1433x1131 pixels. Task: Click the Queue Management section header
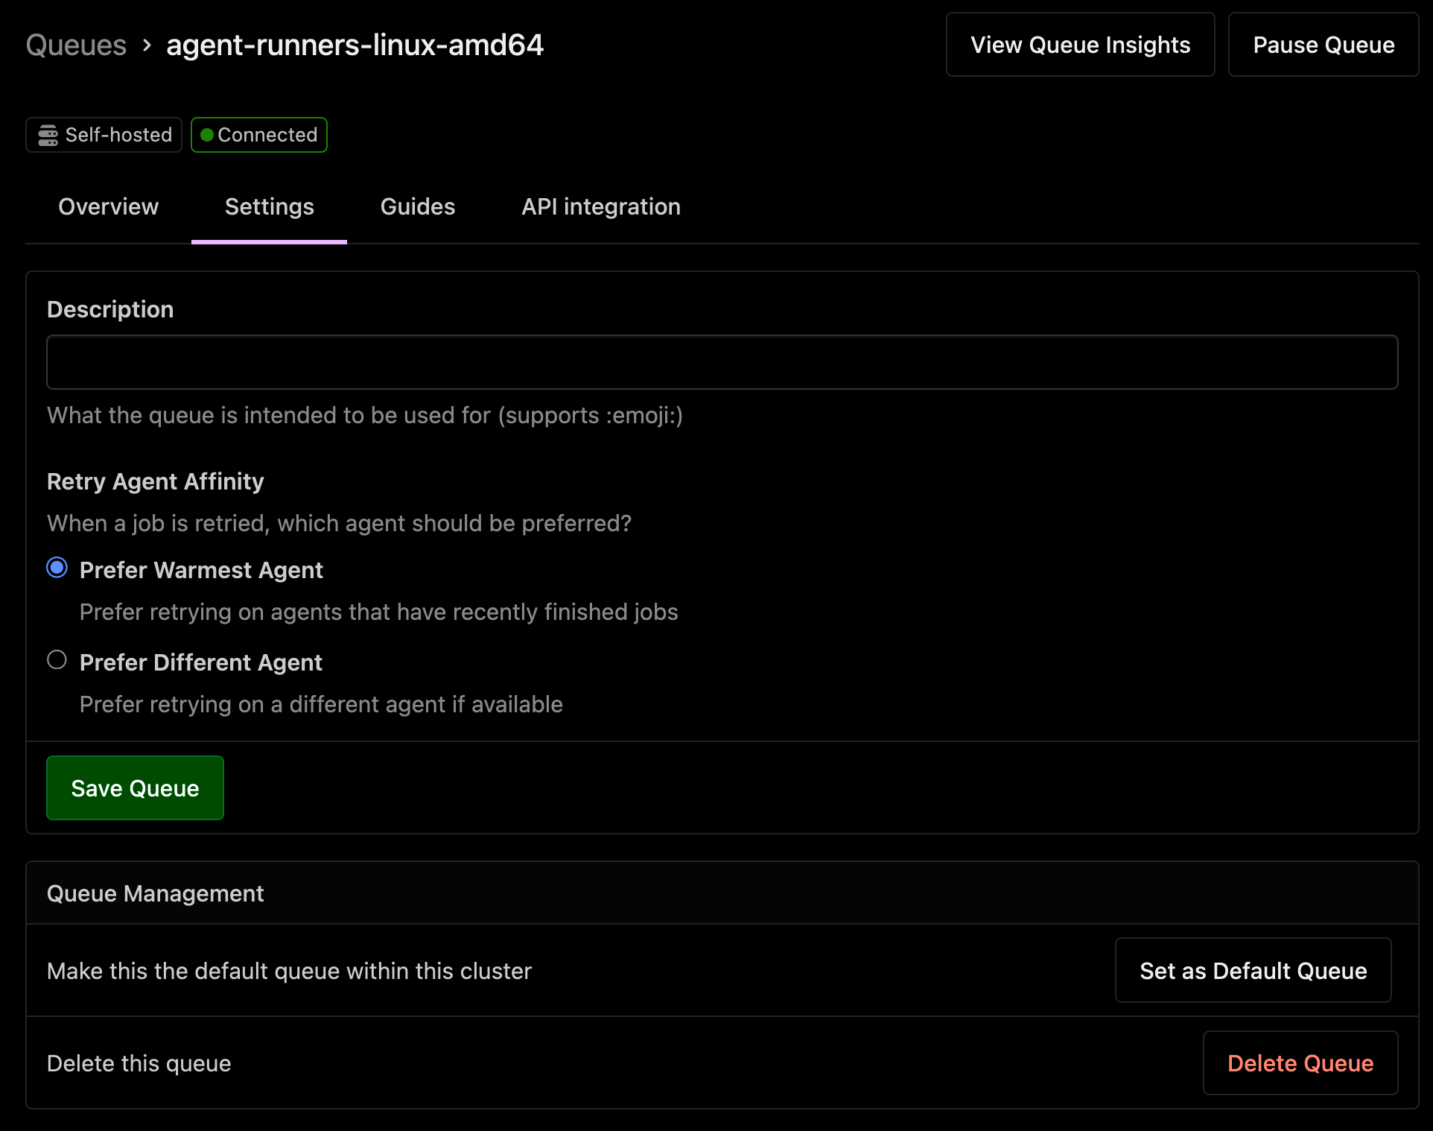tap(155, 893)
